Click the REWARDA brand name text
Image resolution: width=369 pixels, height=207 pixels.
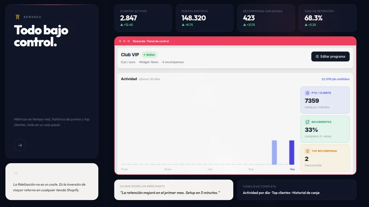(32, 17)
